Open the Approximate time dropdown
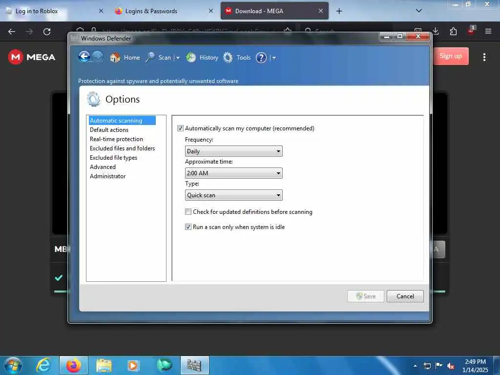 pyautogui.click(x=234, y=173)
